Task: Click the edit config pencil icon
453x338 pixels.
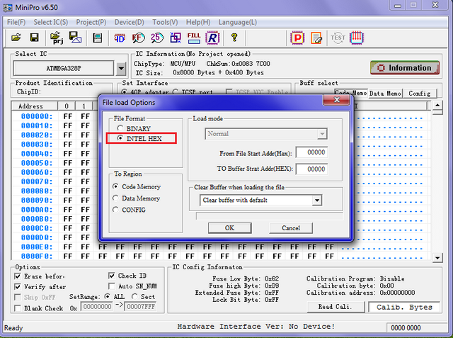Action: pyautogui.click(x=316, y=38)
